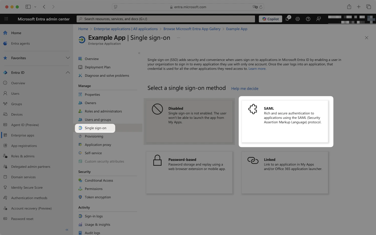Open Deployment Plan menu item

coord(98,67)
